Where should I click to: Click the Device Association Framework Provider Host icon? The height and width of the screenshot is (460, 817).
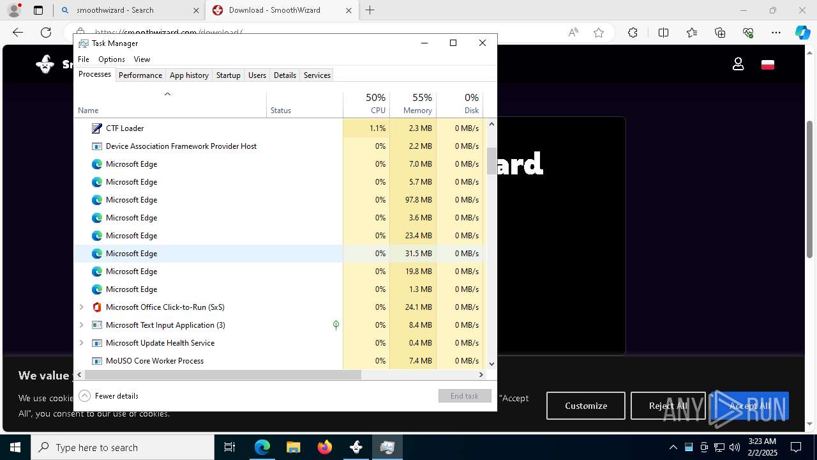coord(97,146)
